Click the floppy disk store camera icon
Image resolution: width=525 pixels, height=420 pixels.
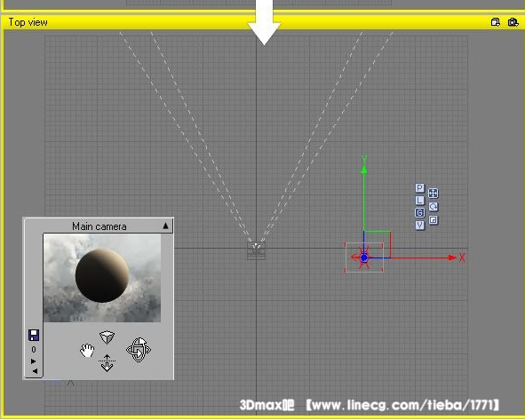pos(34,335)
